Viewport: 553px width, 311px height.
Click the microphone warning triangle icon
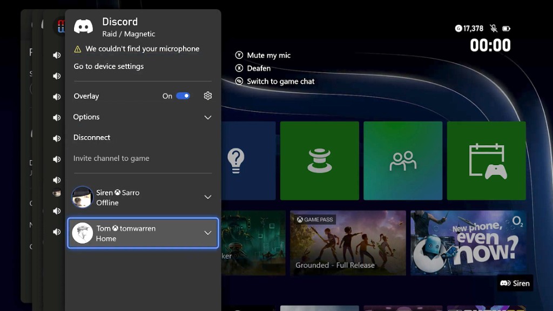point(78,49)
